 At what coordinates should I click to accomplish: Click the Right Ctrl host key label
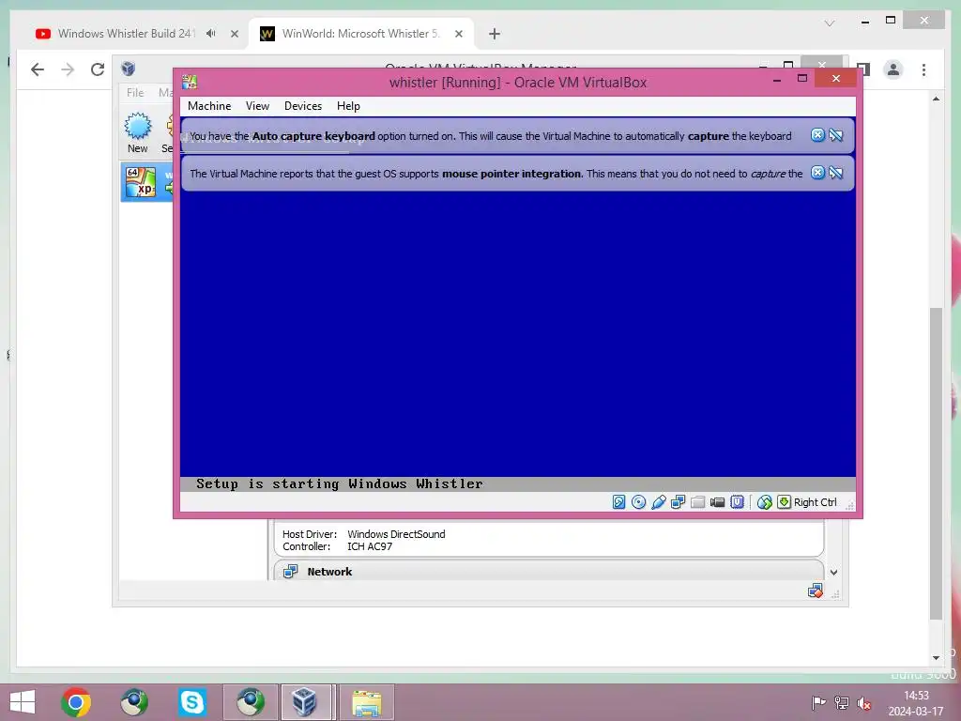coord(816,502)
